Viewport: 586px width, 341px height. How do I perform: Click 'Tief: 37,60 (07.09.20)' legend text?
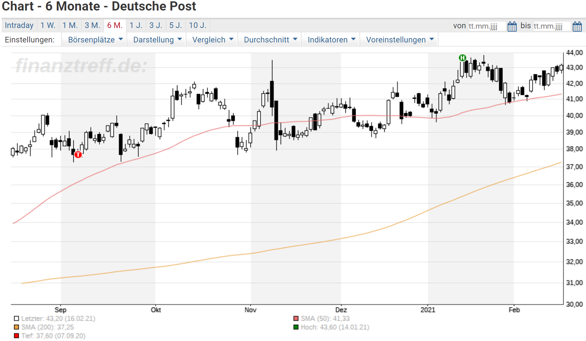pos(53,336)
